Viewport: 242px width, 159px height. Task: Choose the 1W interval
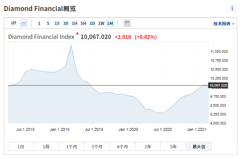[101, 24]
